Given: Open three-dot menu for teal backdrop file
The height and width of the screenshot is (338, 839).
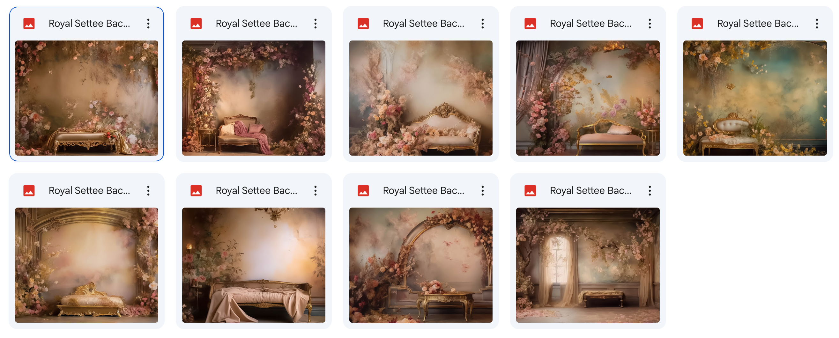Looking at the screenshot, I should coord(817,24).
